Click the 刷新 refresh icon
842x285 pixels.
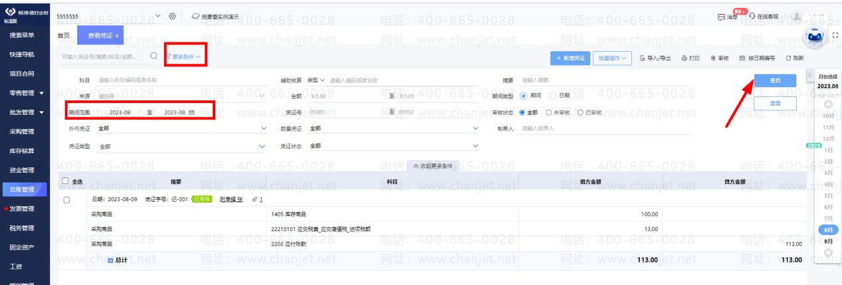[789, 58]
